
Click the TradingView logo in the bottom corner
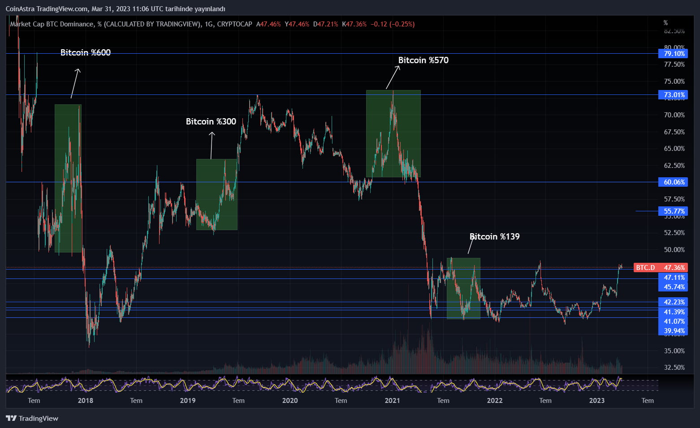pyautogui.click(x=31, y=418)
